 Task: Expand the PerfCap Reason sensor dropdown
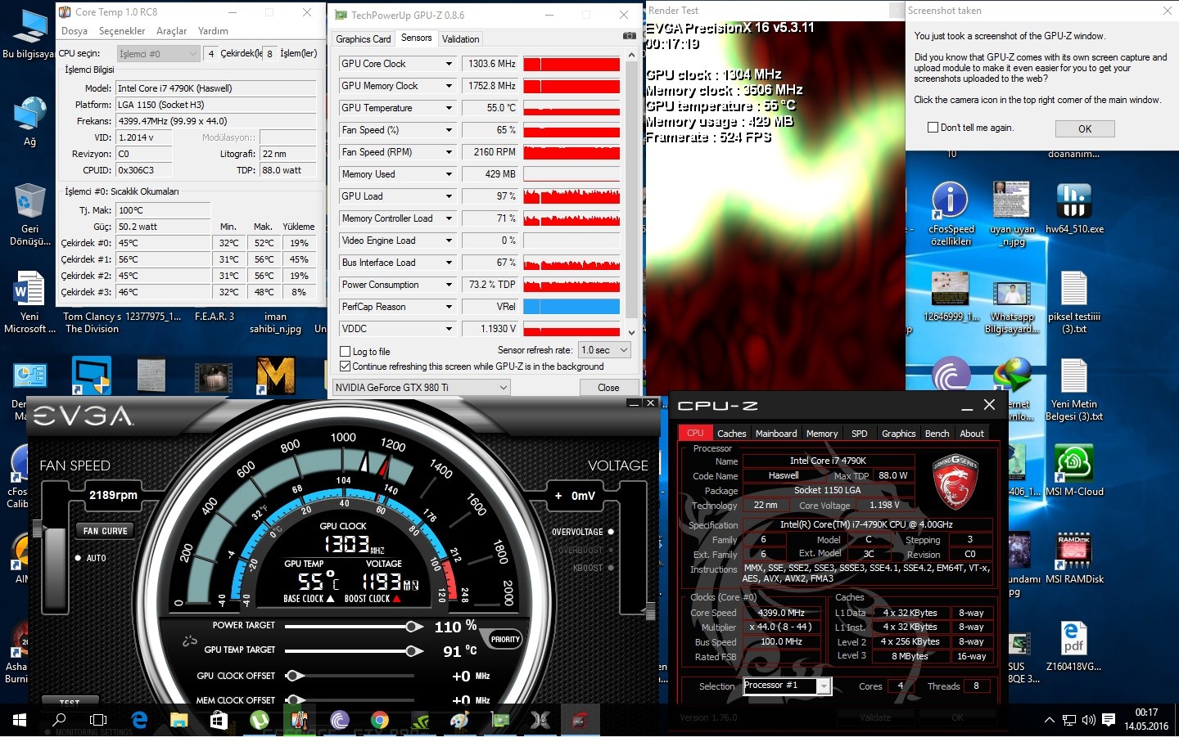pyautogui.click(x=449, y=307)
